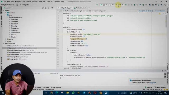Click the Sync Project with Gradle elephant icon
This screenshot has width=169, height=95.
pos(156,5)
